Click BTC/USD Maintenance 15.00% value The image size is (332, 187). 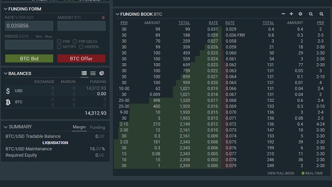(x=97, y=149)
